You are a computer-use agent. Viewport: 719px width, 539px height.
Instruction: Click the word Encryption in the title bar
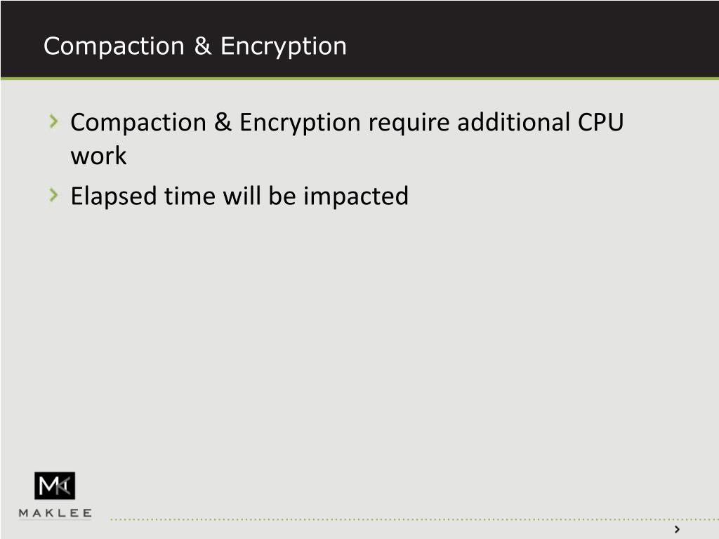[x=284, y=47]
